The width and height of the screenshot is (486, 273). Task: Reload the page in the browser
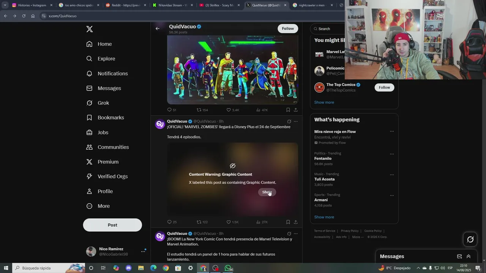(x=24, y=16)
